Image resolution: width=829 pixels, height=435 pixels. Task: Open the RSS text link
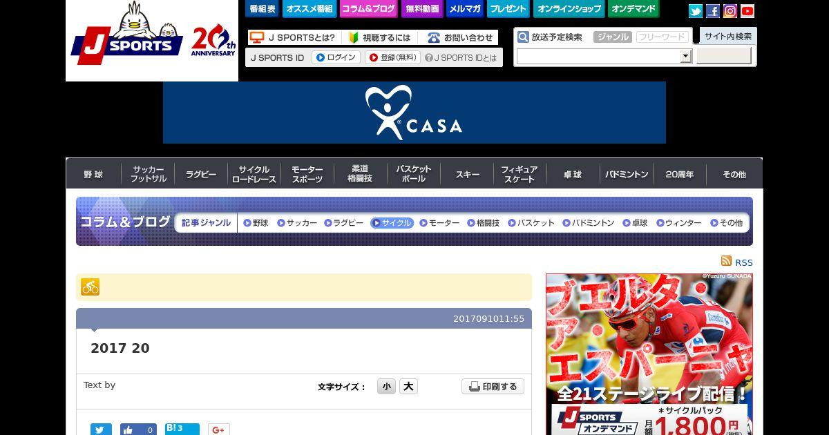[x=744, y=262]
